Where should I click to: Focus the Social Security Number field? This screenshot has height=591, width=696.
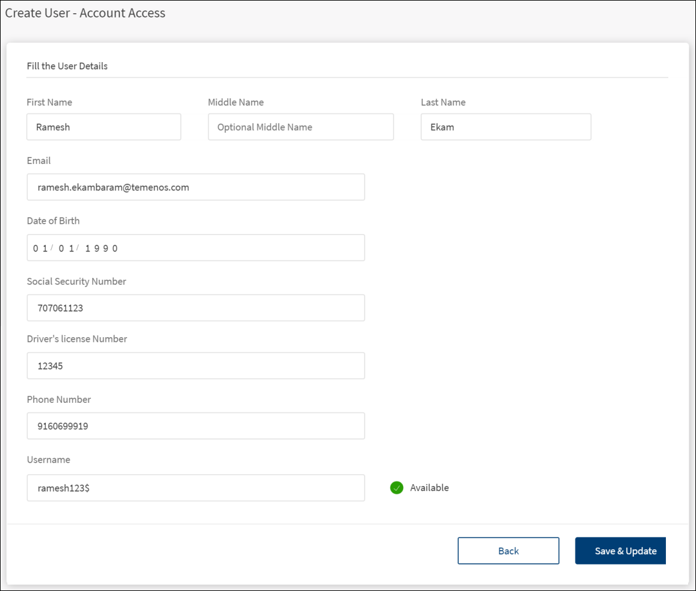click(195, 308)
